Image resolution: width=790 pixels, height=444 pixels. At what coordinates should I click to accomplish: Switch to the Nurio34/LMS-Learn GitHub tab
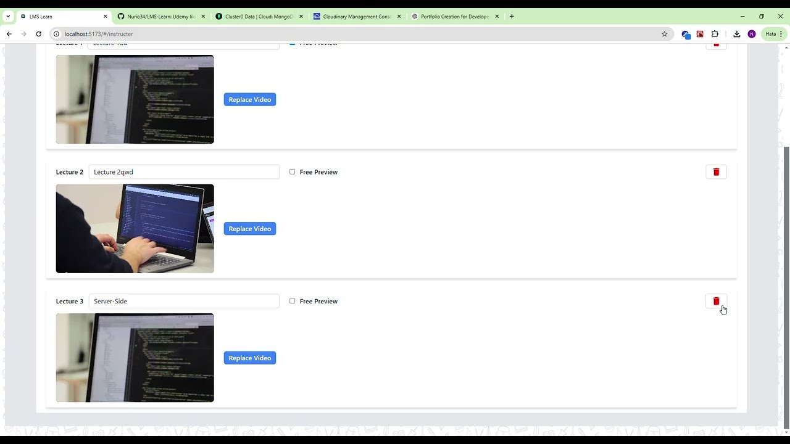(x=161, y=17)
